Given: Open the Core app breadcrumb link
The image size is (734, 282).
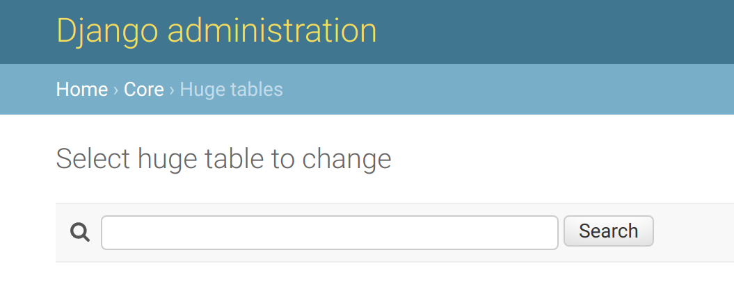Looking at the screenshot, I should tap(144, 90).
